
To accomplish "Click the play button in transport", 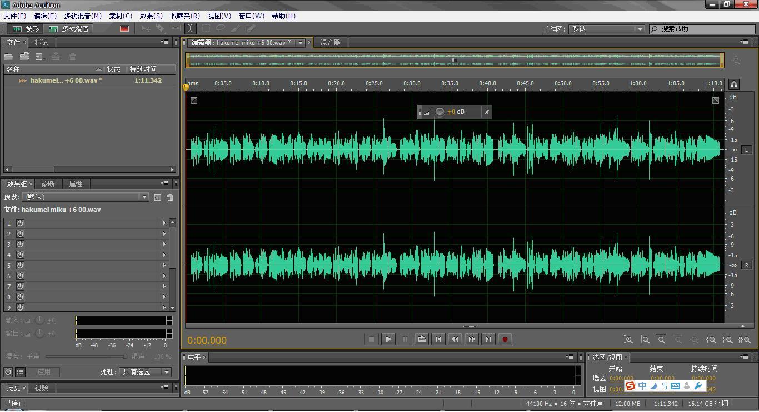I will click(x=388, y=339).
